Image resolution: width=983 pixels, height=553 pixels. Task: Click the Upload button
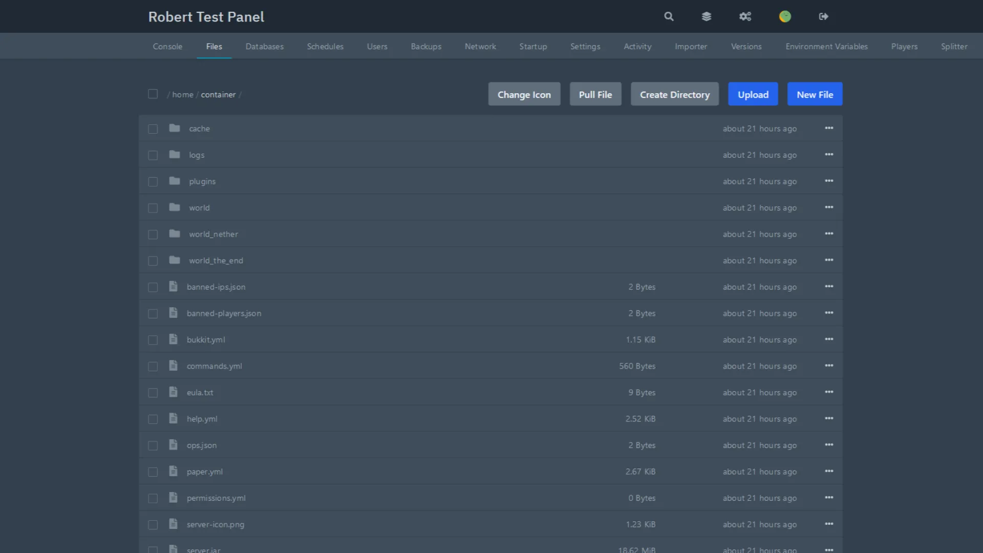point(753,94)
